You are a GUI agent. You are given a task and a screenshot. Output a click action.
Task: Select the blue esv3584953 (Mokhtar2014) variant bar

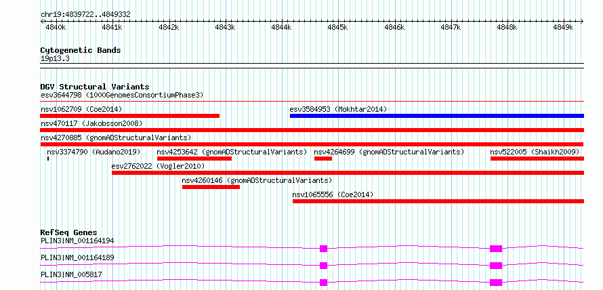pos(437,116)
